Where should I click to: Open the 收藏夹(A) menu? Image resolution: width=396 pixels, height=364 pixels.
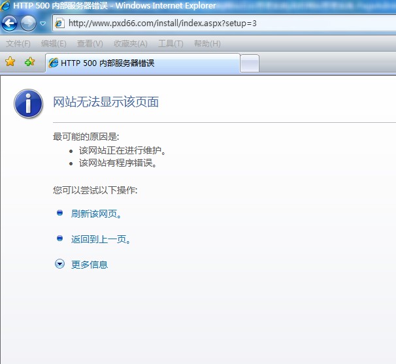(x=130, y=44)
